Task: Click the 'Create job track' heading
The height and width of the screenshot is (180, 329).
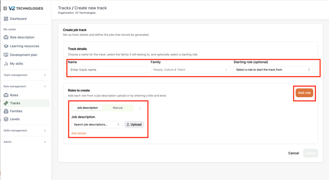Action: point(75,30)
